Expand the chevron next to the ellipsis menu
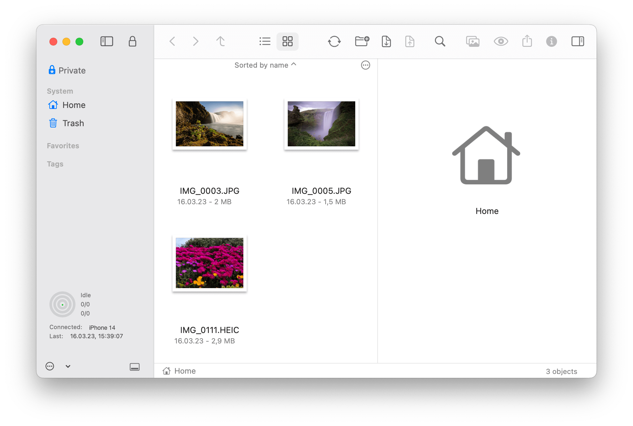This screenshot has width=633, height=426. (68, 366)
